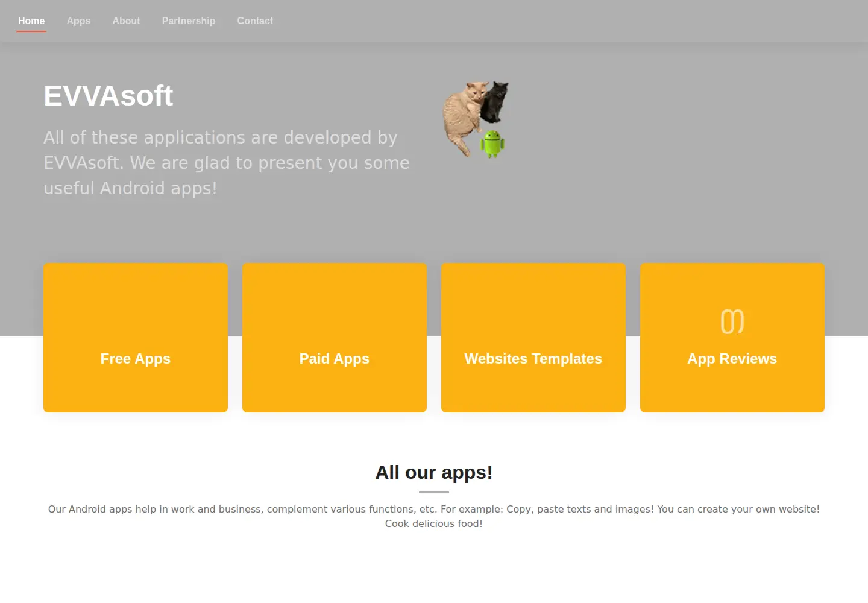Select Contact in the navigation bar
The image size is (868, 603).
point(255,21)
